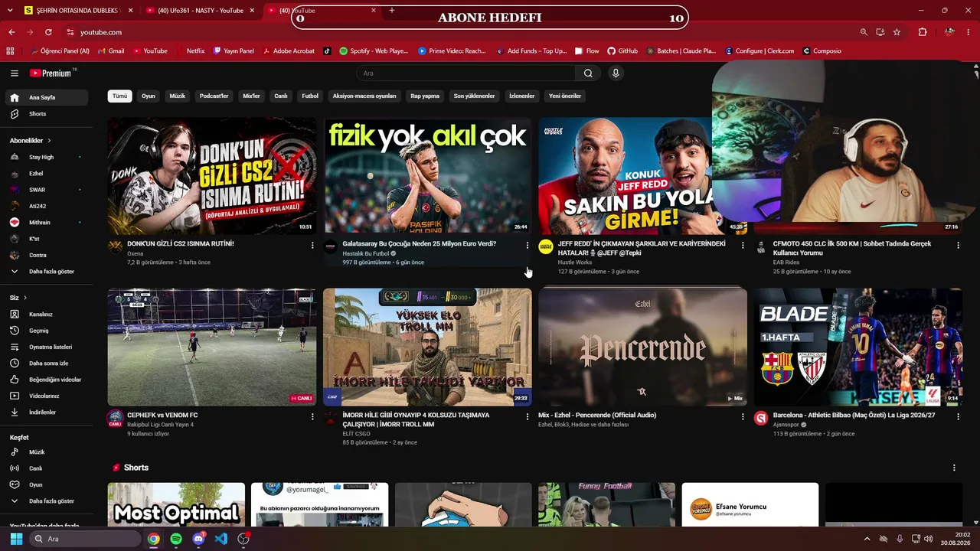Open the Ezhel subscription channel
Screen dimensions: 980x551
[x=47, y=174]
